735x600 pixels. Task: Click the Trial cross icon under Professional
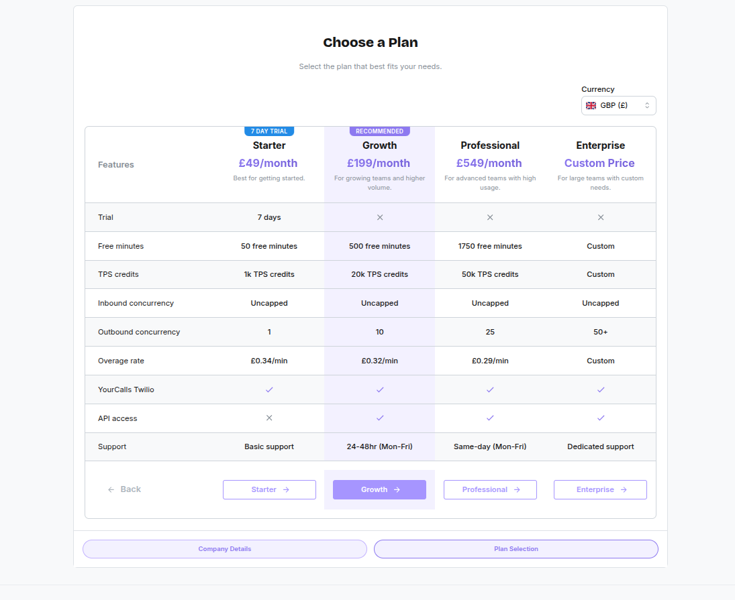[x=490, y=217]
